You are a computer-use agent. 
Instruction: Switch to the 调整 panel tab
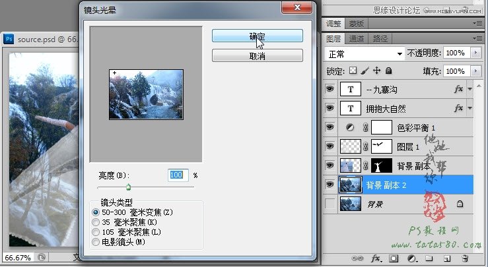pyautogui.click(x=333, y=24)
